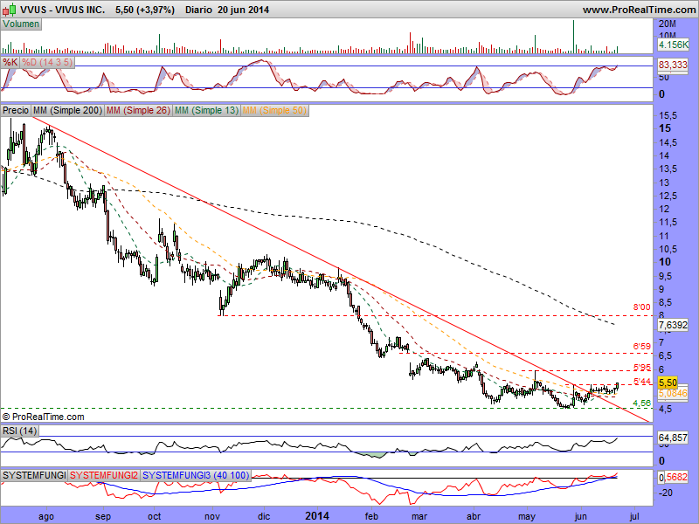
Task: Click the 12,5 price axis label
Action: click(x=668, y=196)
